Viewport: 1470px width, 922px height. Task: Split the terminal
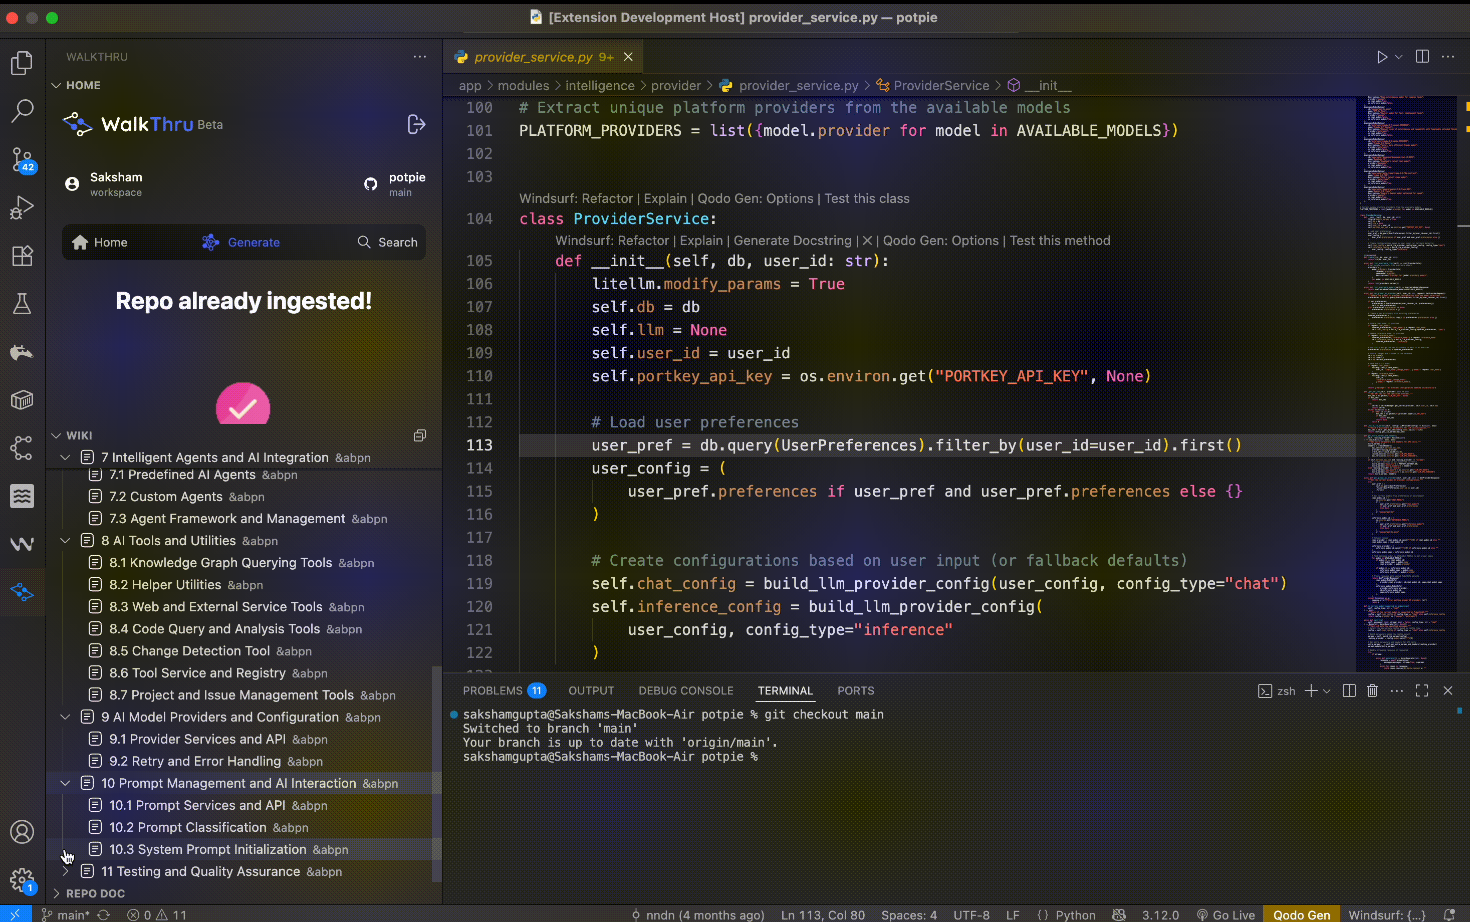(x=1349, y=691)
